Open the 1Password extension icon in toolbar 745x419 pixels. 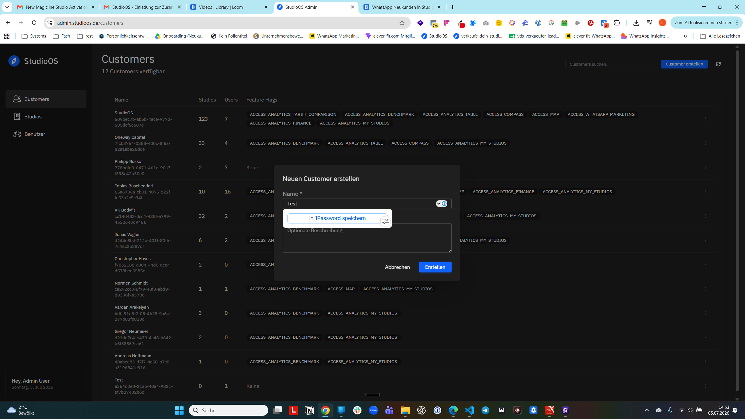[x=538, y=23]
